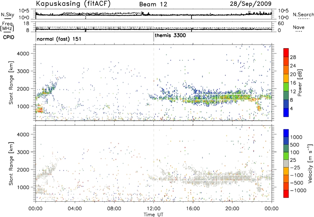
Task: Click the '18' tick on the frequency axis
Action: point(26,23)
